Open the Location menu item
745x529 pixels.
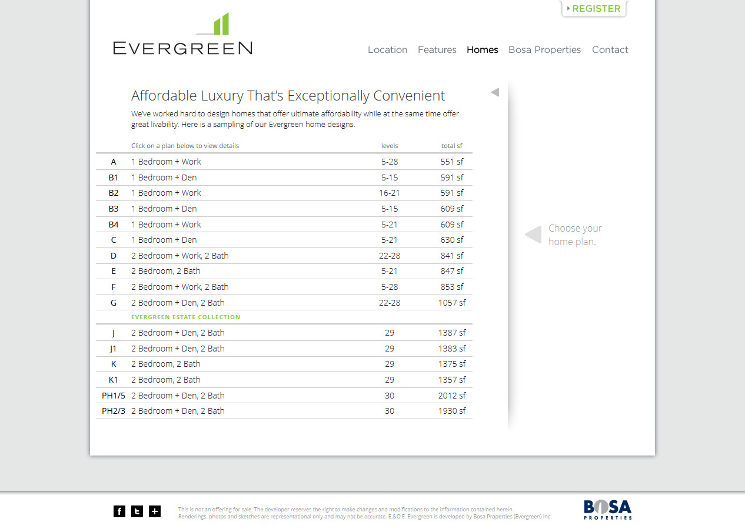pos(388,50)
